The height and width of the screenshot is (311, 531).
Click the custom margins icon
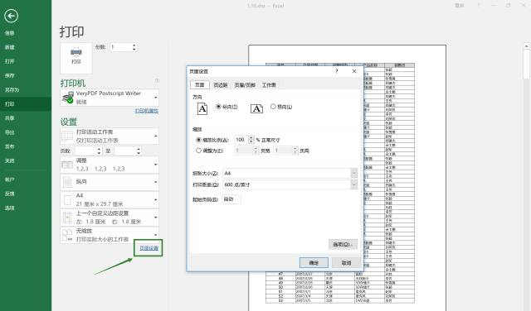coord(67,218)
